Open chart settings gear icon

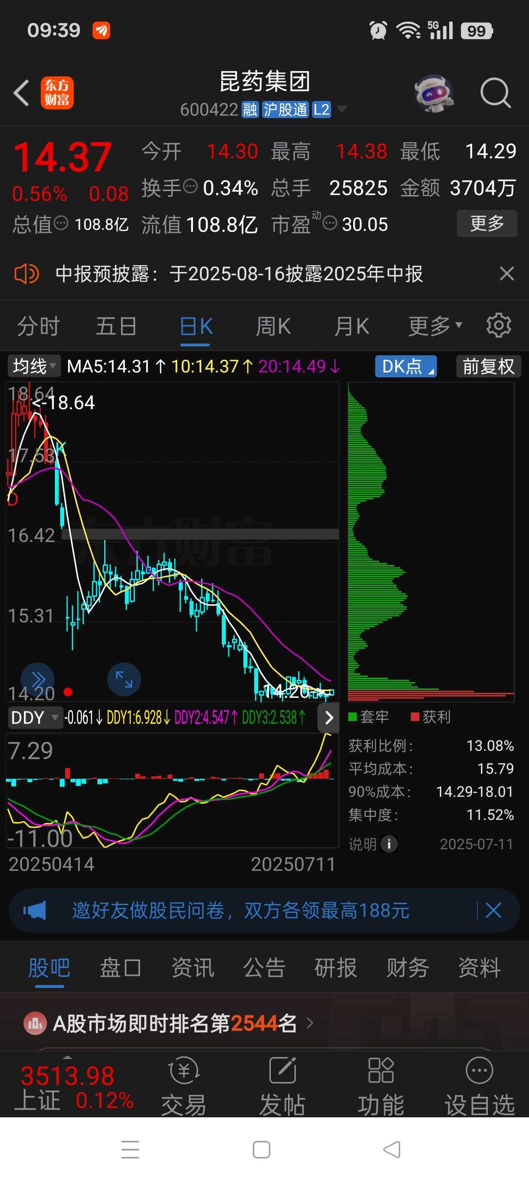point(499,325)
